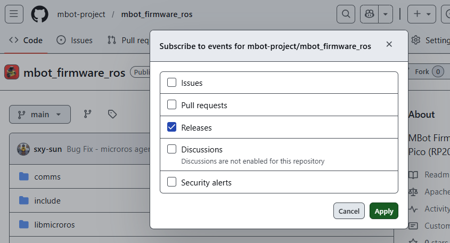Check the Pull requests event option
450x243 pixels.
click(x=172, y=105)
